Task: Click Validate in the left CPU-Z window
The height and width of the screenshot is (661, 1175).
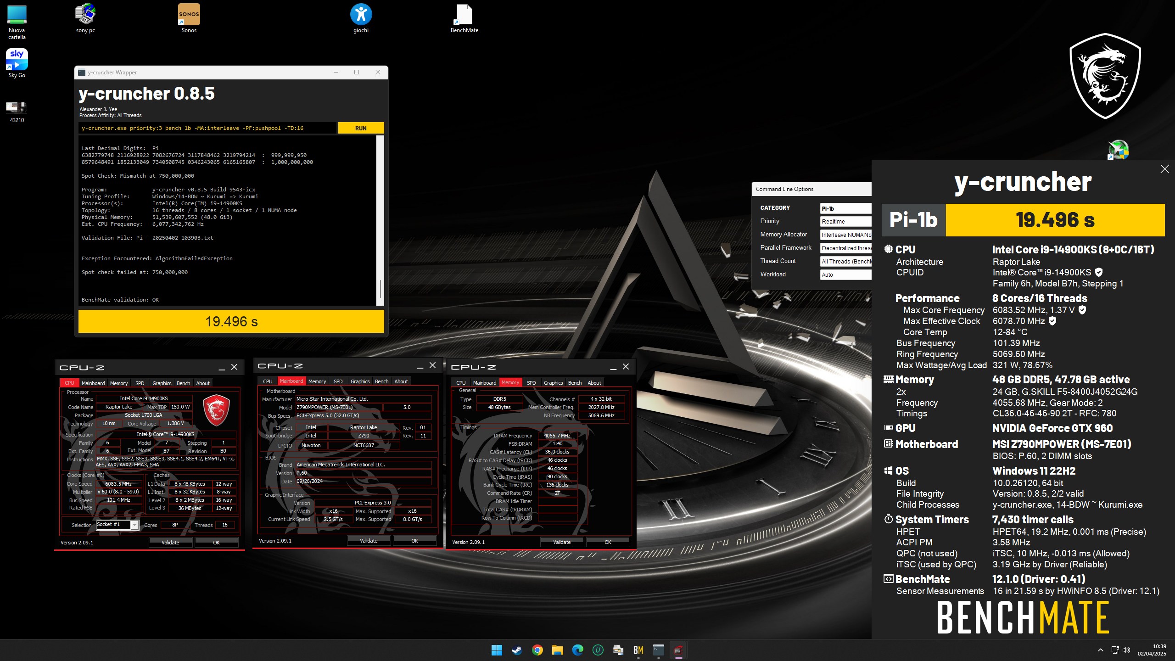Action: (x=170, y=543)
